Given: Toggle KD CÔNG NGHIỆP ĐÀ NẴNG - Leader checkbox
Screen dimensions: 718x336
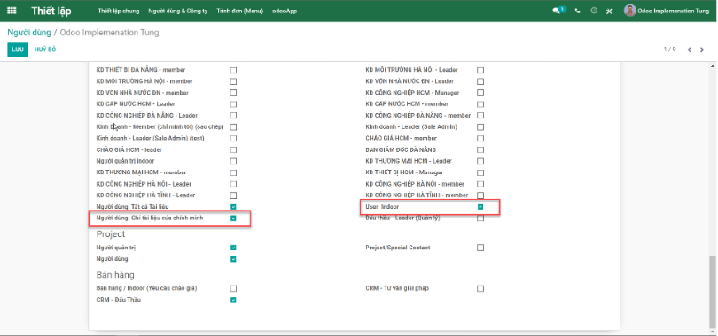Looking at the screenshot, I should pos(233,116).
